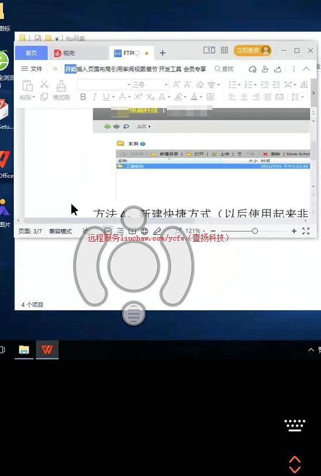Viewport: 321px width, 476px height.
Task: Switch to the 会员专享 ribbon tab
Action: click(x=195, y=69)
